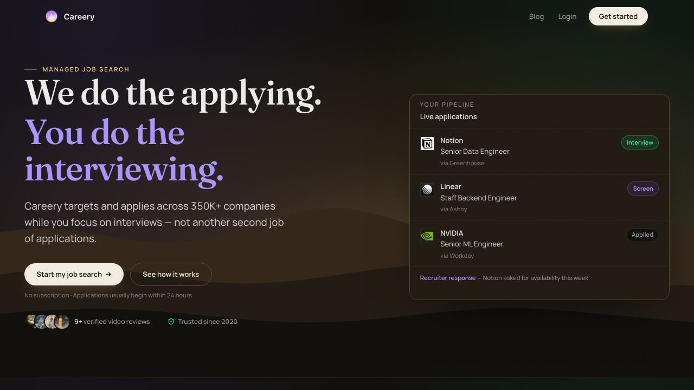The image size is (694, 390).
Task: Click the "MANAGED JOB SEARCH" label
Action: tap(86, 69)
